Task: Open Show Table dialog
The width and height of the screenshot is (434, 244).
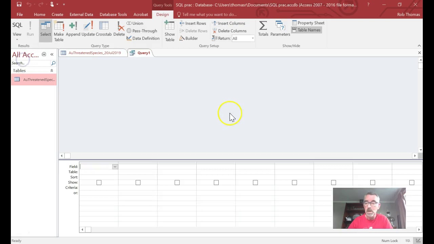Action: click(170, 32)
